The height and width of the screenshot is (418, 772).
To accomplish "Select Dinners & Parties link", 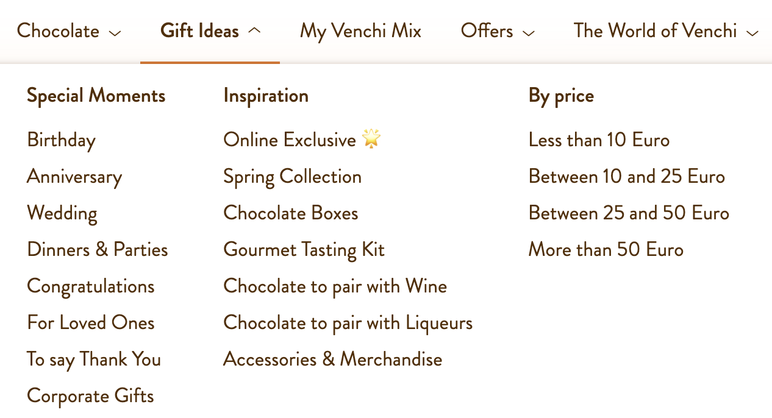I will coord(98,250).
